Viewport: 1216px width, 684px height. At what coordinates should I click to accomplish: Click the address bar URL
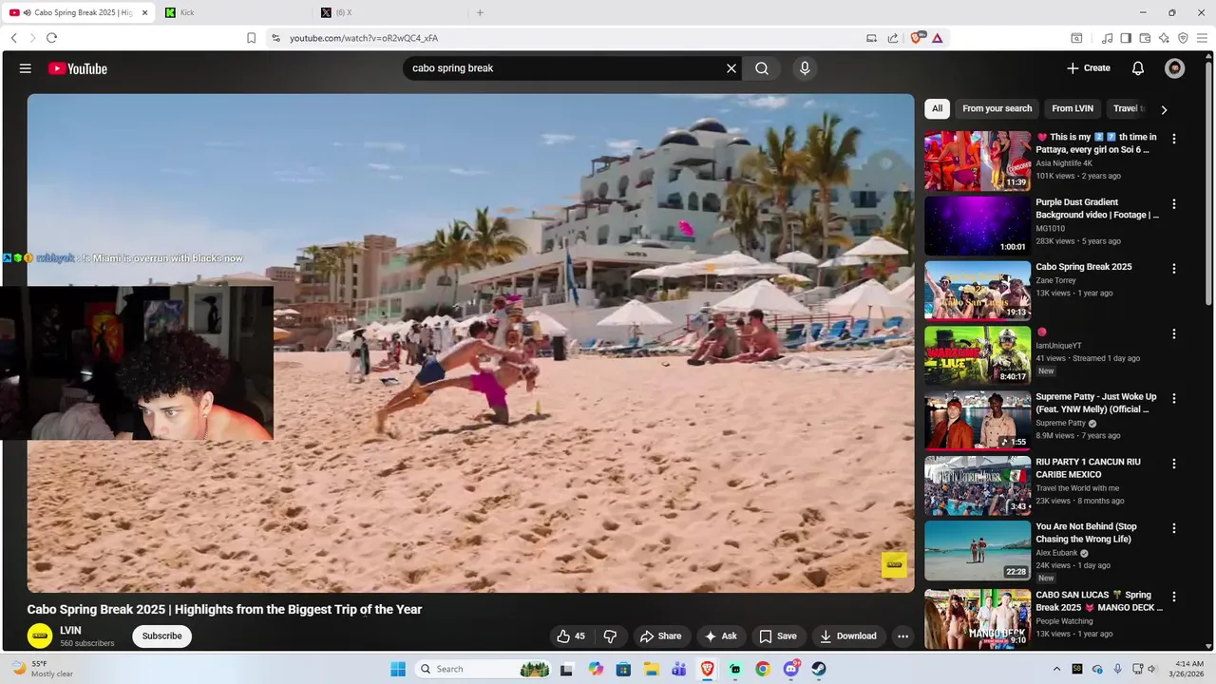coord(364,38)
